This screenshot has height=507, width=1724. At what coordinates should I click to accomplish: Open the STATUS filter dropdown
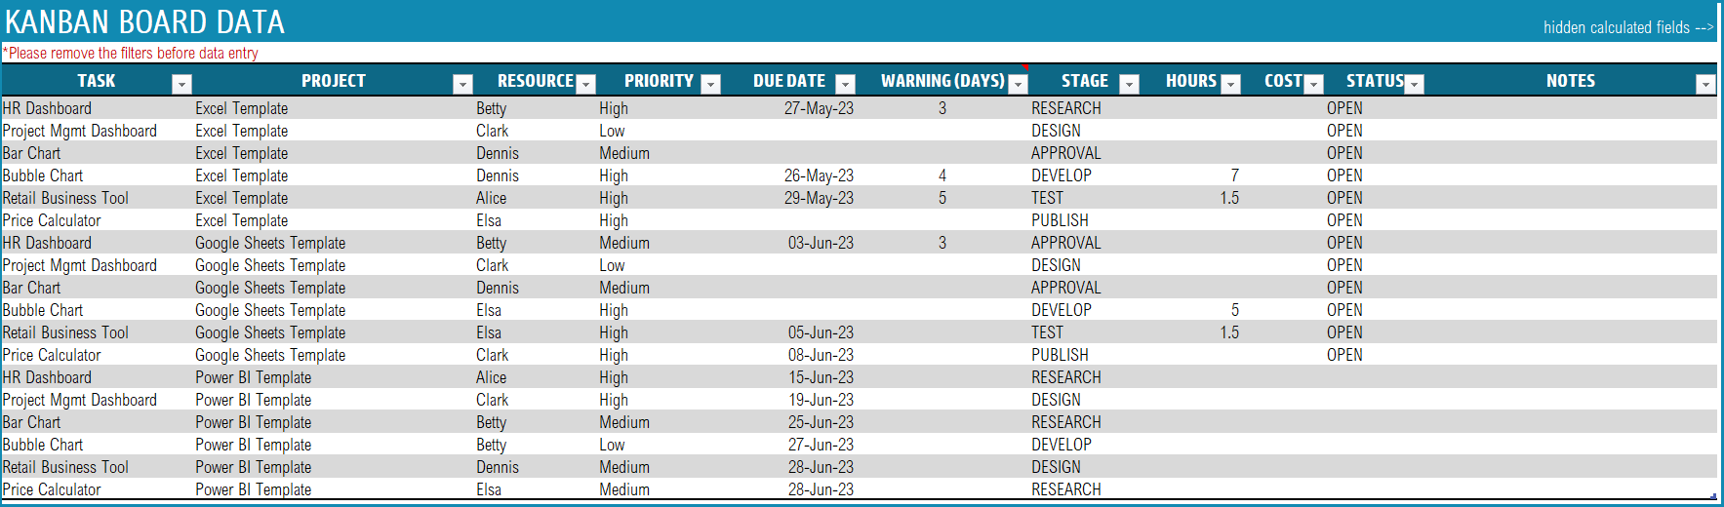pyautogui.click(x=1416, y=84)
